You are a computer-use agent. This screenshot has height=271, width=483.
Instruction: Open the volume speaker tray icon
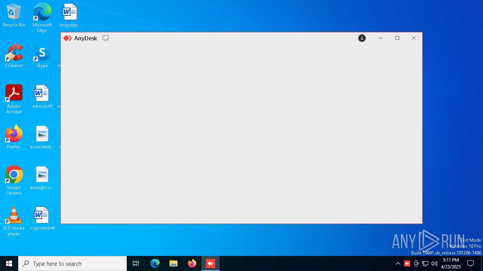434,263
